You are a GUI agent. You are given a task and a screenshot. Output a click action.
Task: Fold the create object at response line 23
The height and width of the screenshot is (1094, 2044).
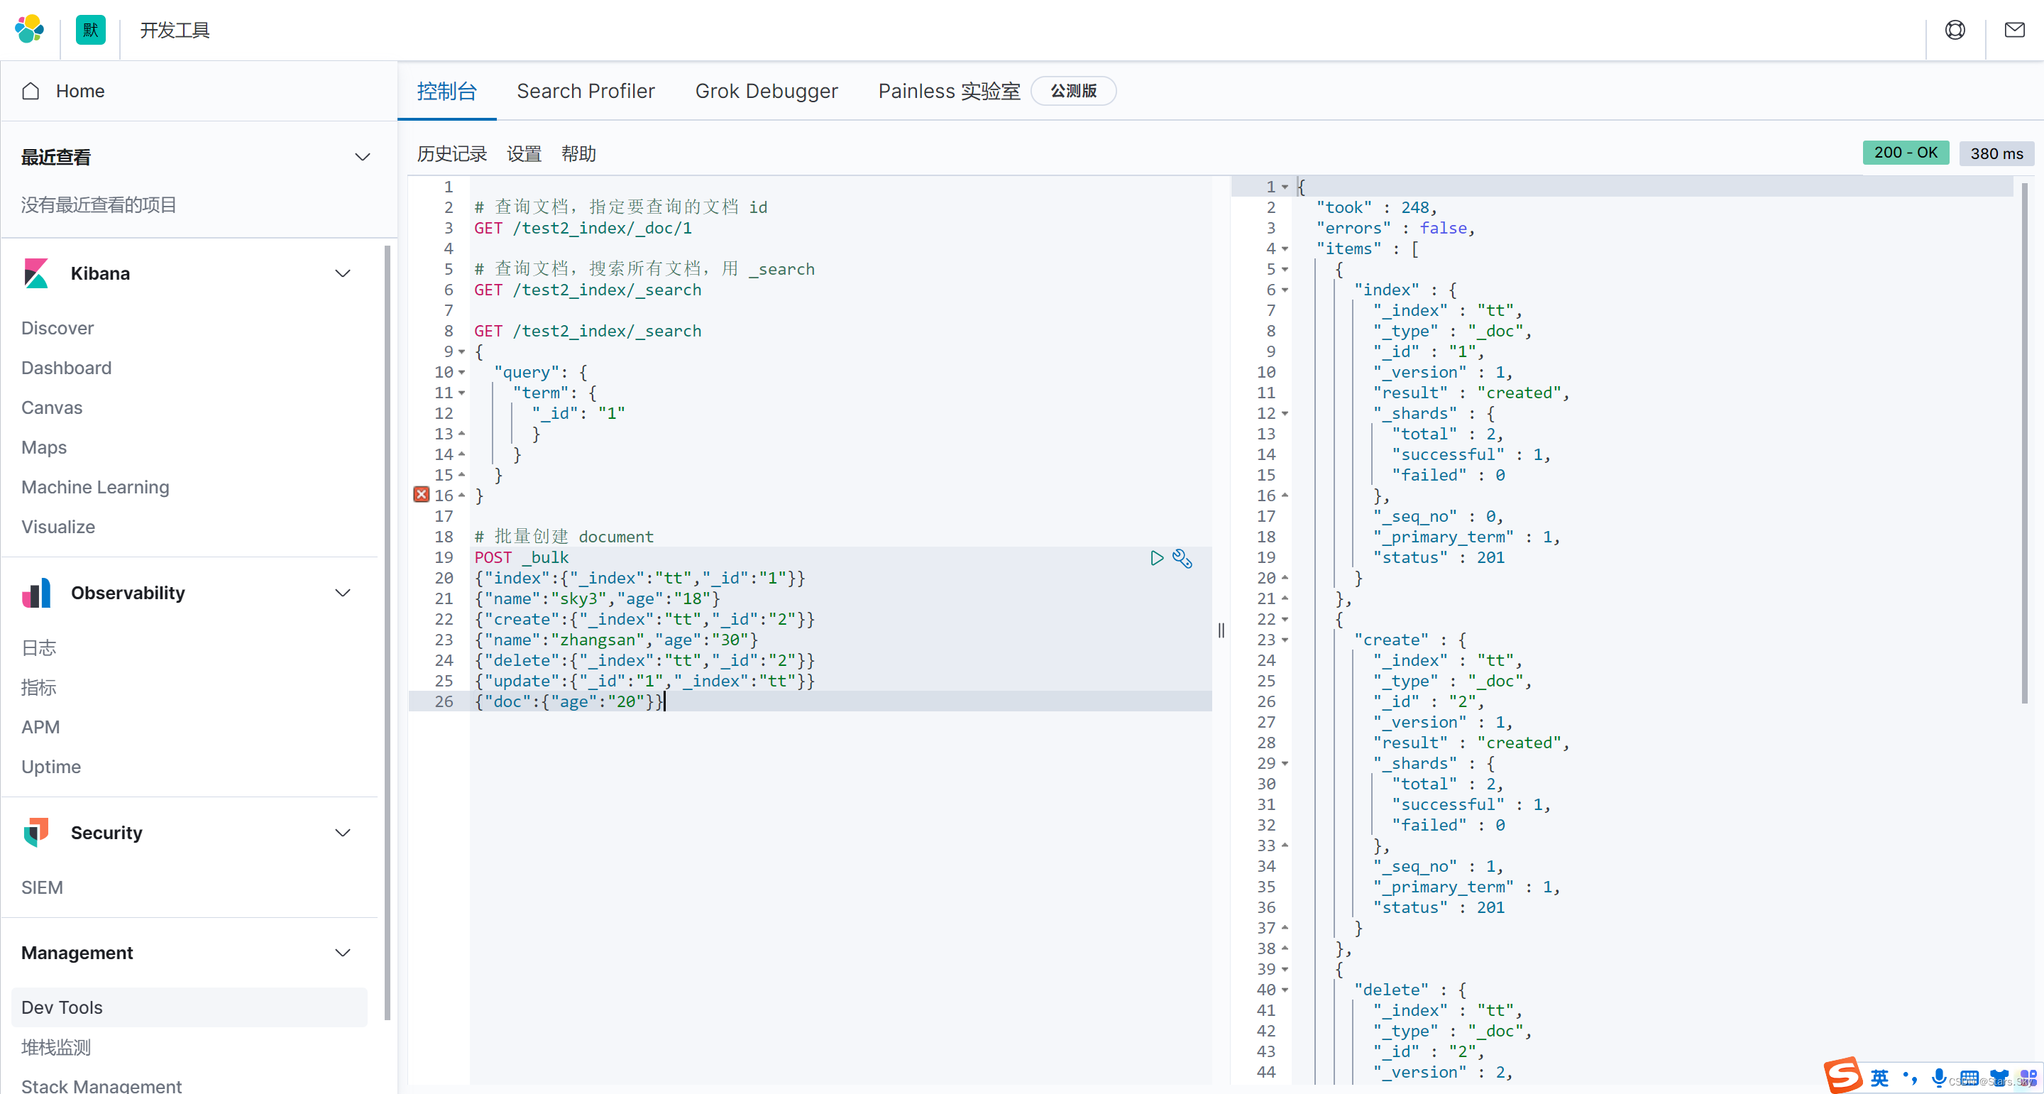[x=1285, y=640]
